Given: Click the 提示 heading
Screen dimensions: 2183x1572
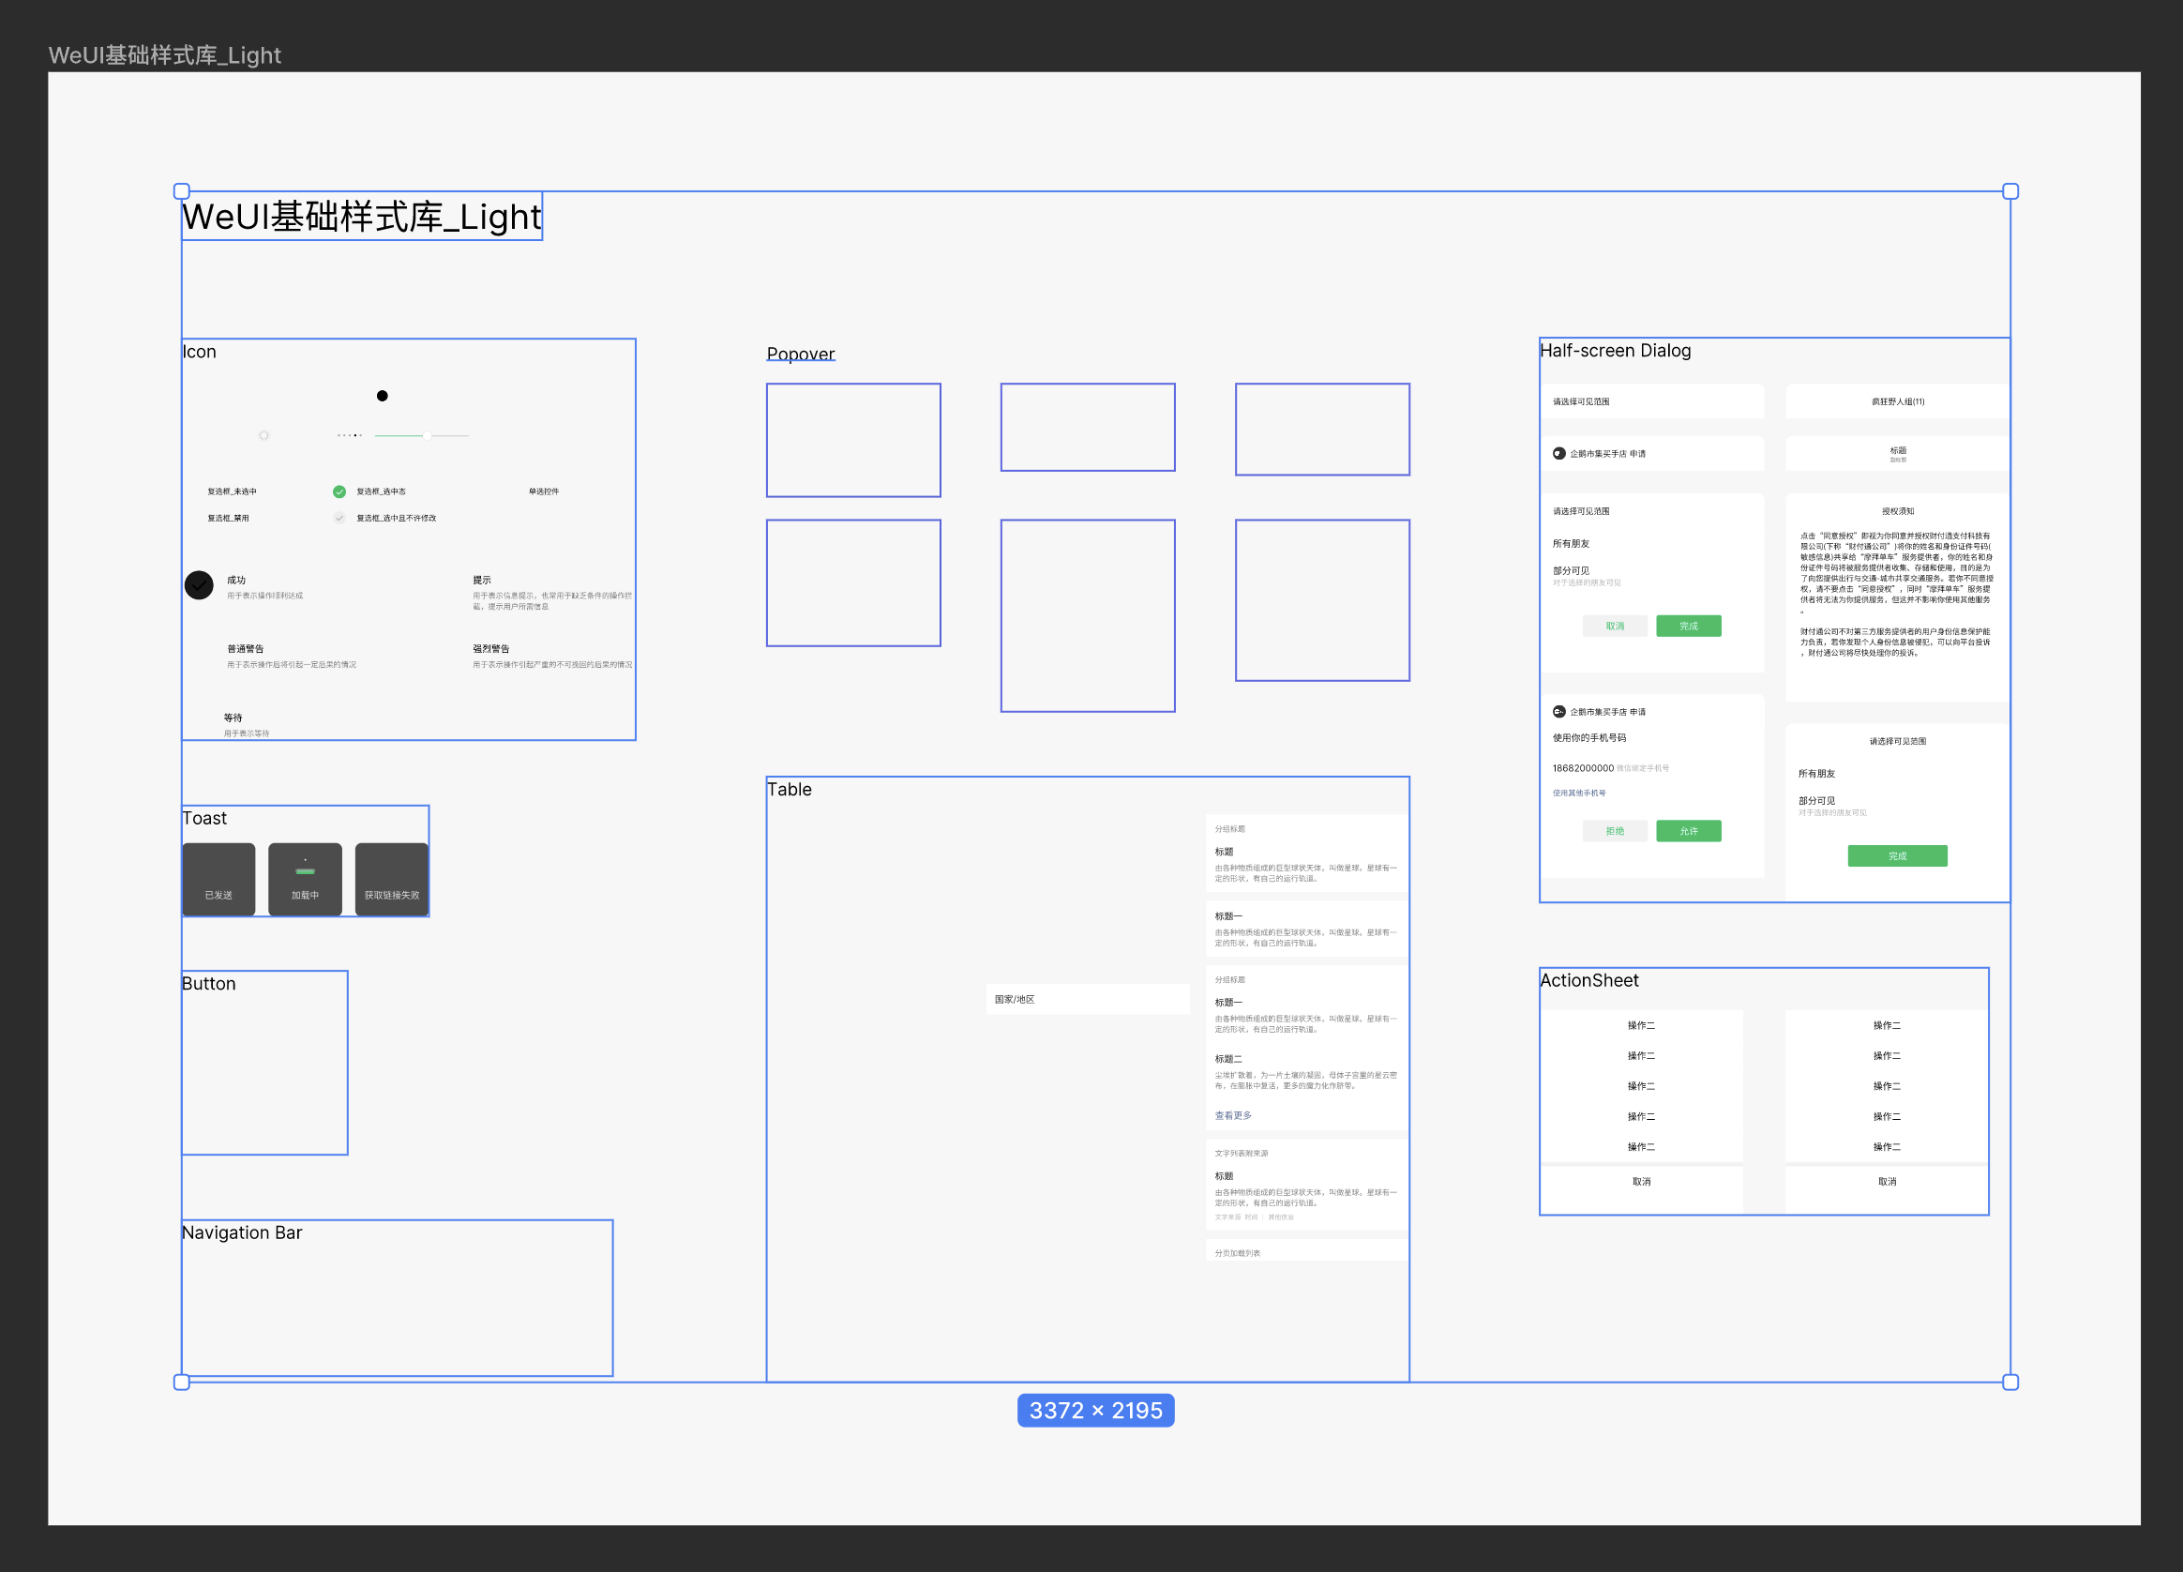Looking at the screenshot, I should click(482, 580).
